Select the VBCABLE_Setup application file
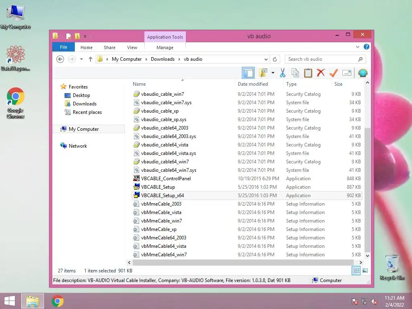Image resolution: width=412 pixels, height=309 pixels. 247,187
